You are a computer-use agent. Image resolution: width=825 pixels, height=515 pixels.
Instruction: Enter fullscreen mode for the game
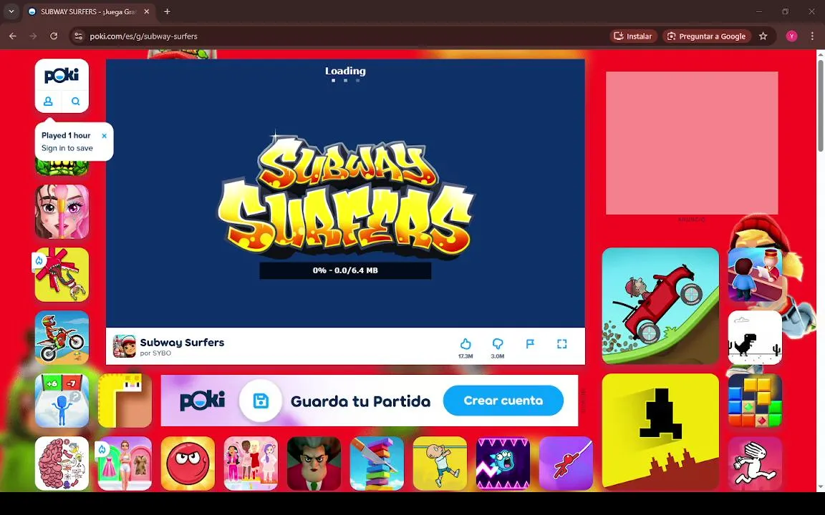(562, 343)
